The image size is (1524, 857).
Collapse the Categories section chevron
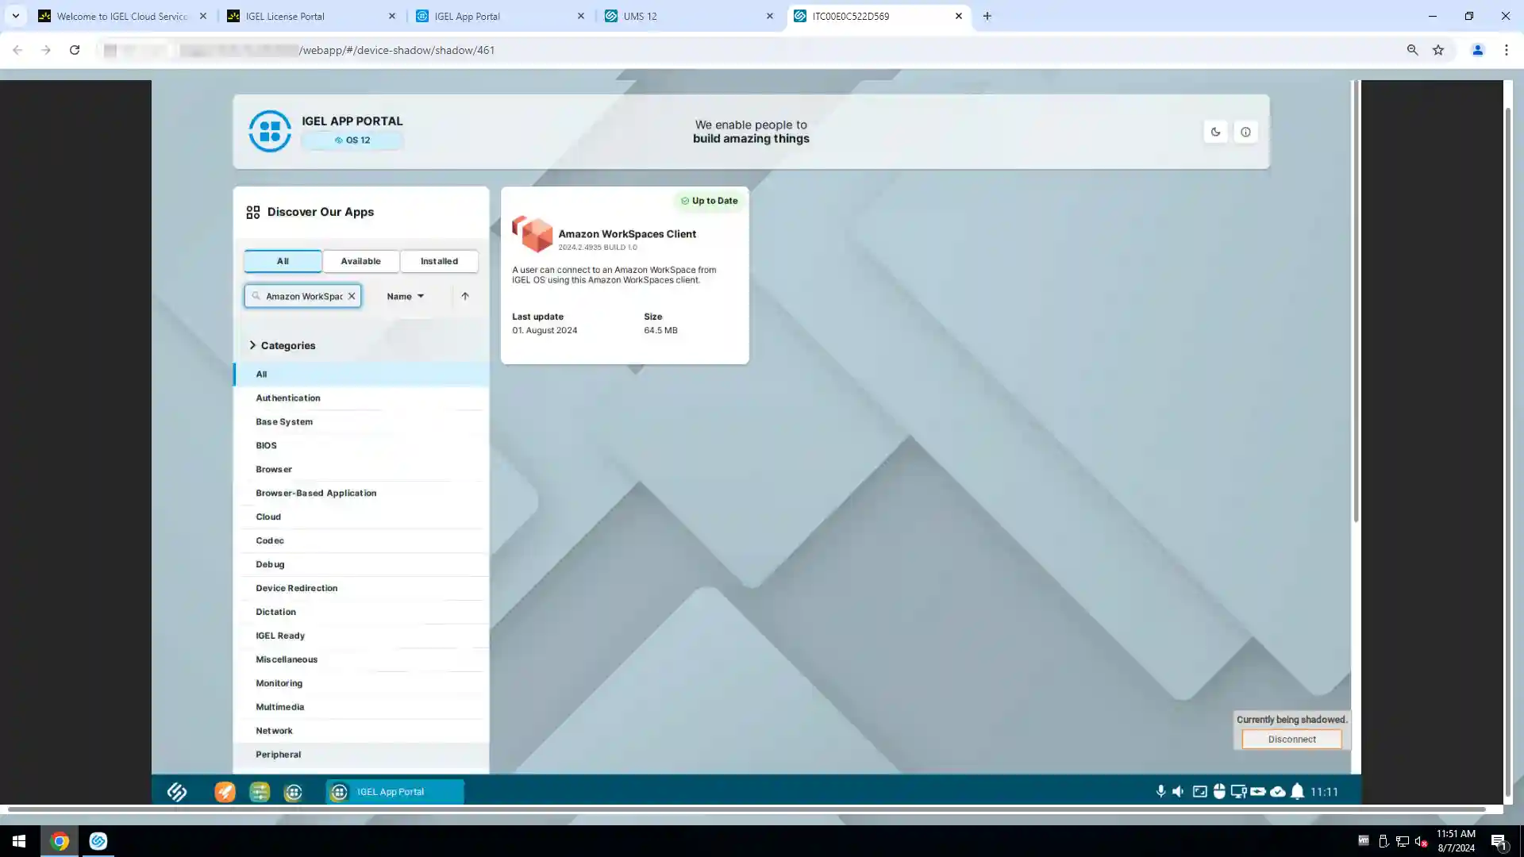pos(252,345)
